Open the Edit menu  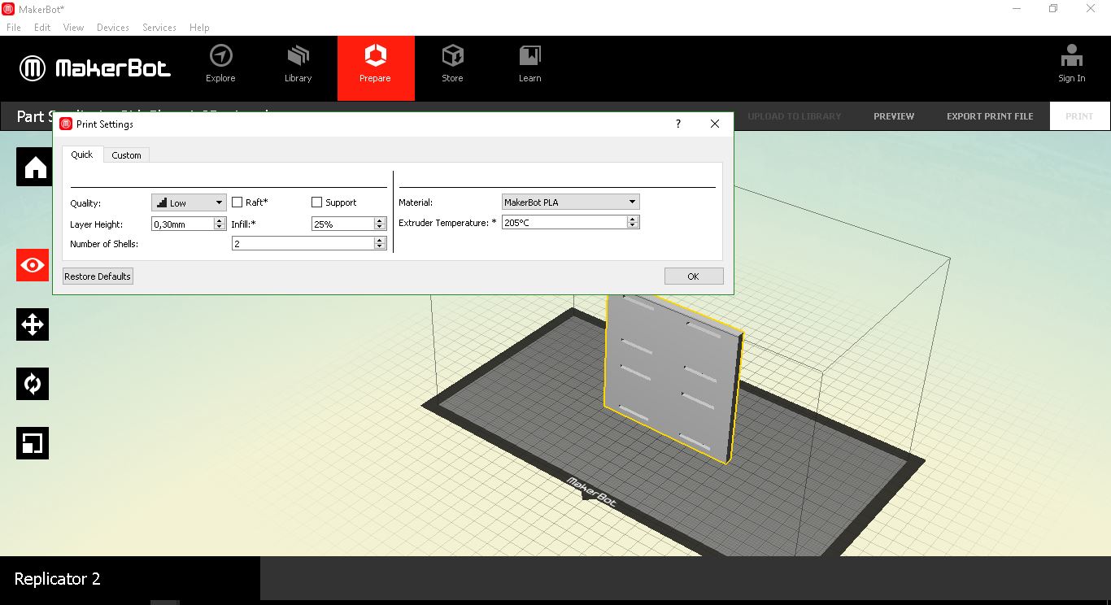42,28
